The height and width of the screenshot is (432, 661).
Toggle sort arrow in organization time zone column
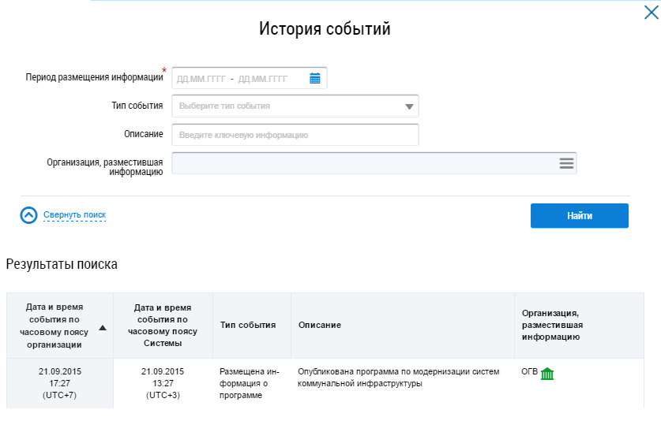103,327
